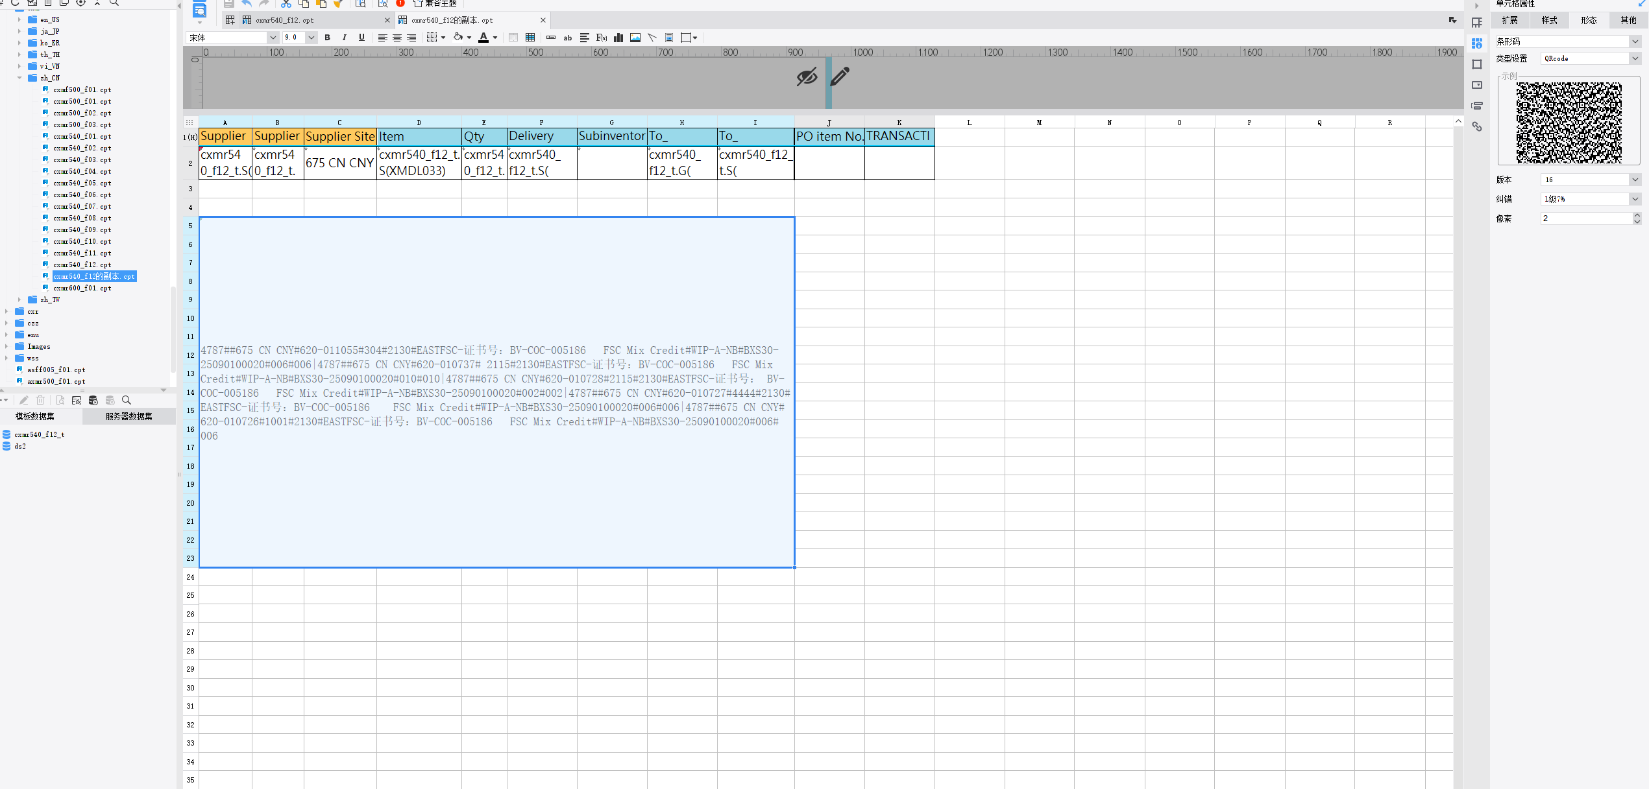1649x789 pixels.
Task: Align cell text to the right
Action: coord(411,38)
